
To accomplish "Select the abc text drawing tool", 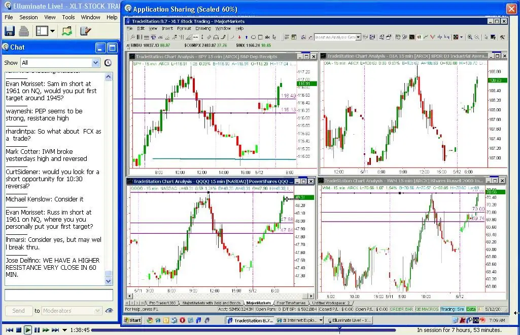I will (x=267, y=37).
